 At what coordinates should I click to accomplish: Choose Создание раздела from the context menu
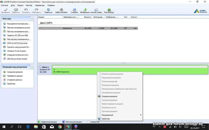pyautogui.click(x=109, y=96)
